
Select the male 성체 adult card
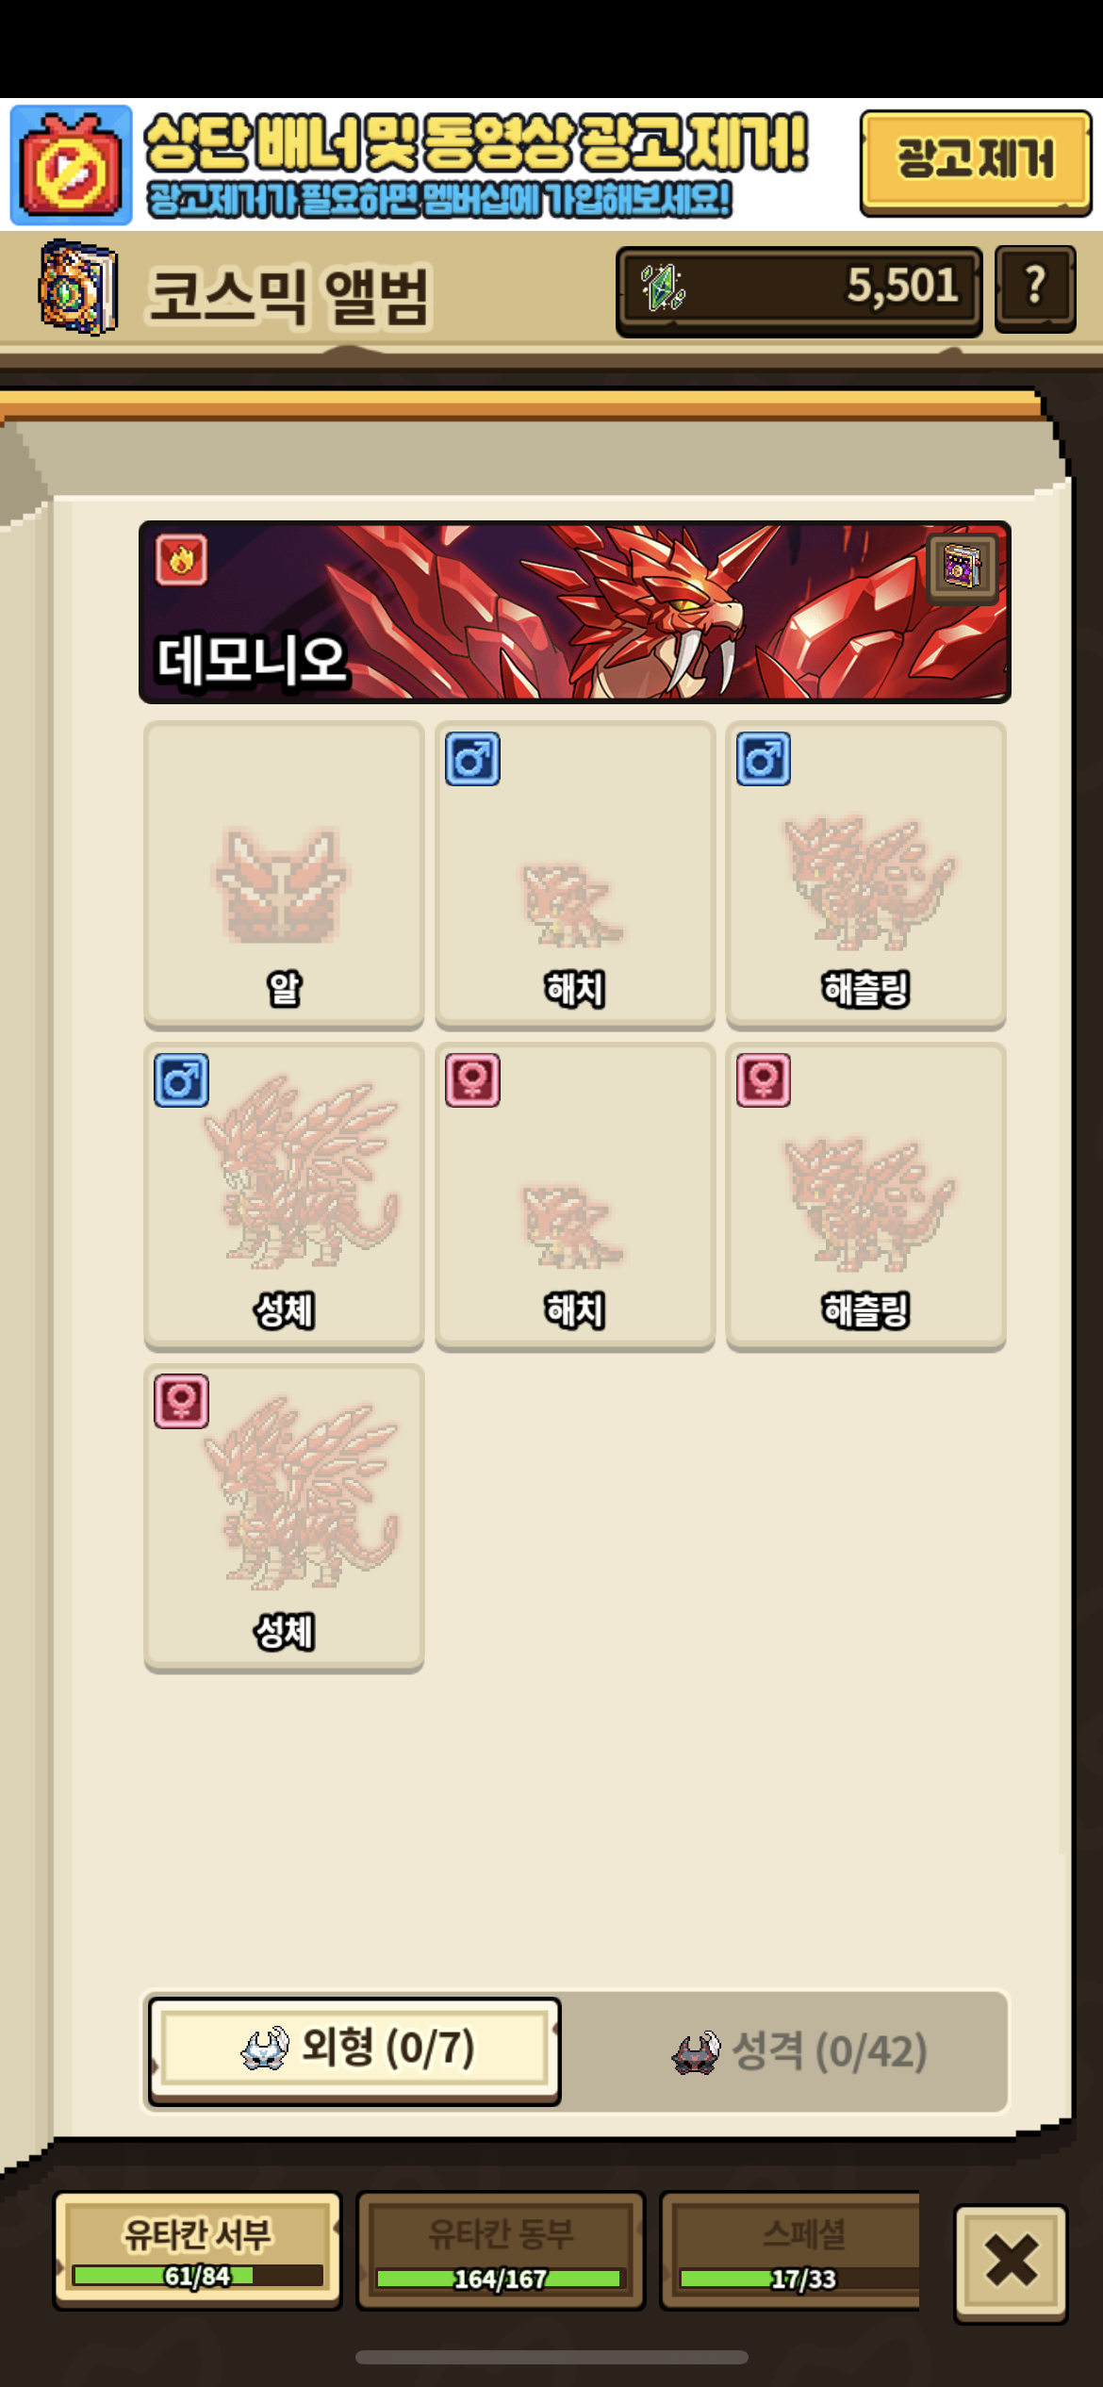[284, 1196]
